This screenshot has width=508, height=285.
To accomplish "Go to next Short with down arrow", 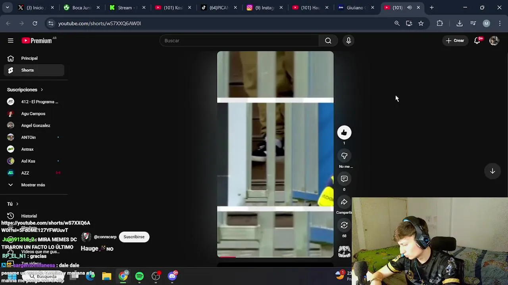I will click(x=493, y=171).
